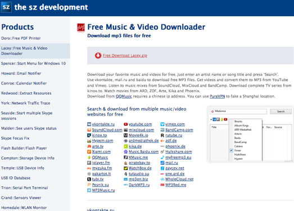Image resolution: width=294 pixels, height=211 pixels.
Task: Open the Hypem.com link
Action: tap(102, 141)
